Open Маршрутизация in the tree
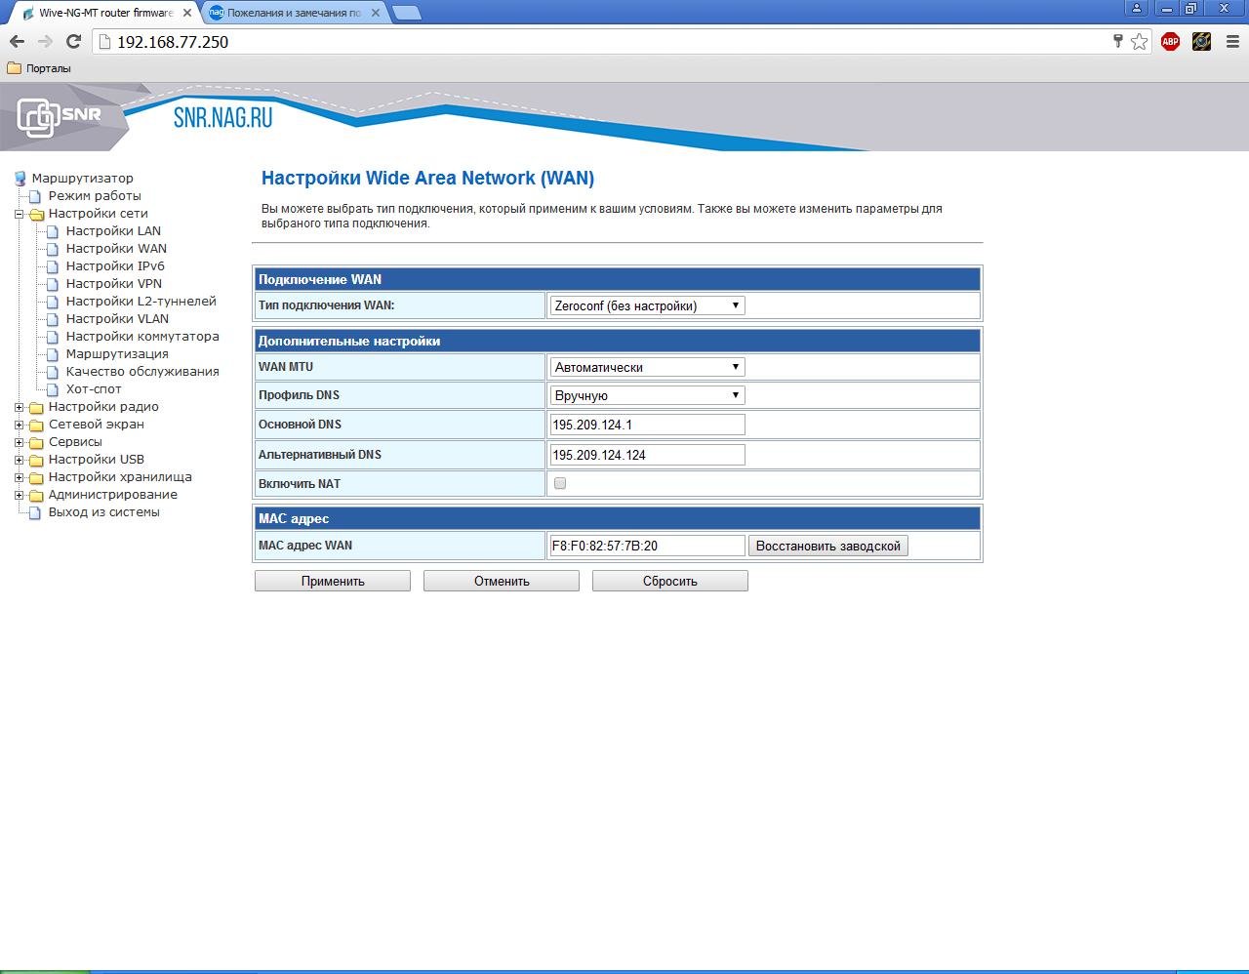Image resolution: width=1249 pixels, height=974 pixels. [117, 354]
